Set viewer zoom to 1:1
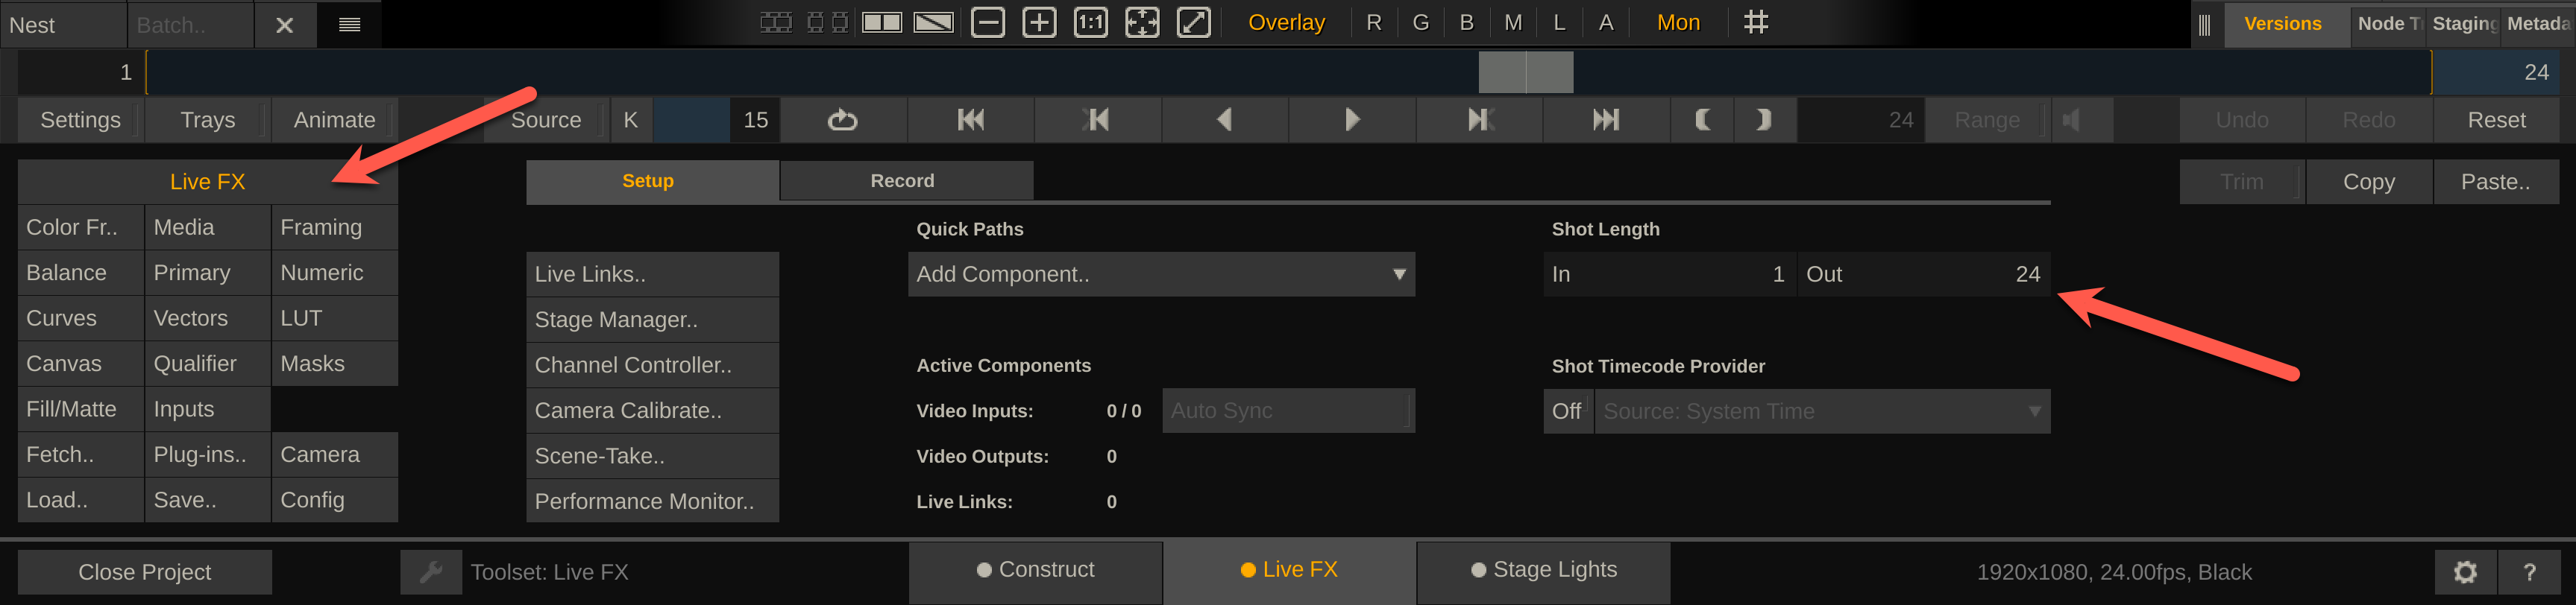The image size is (2576, 605). (1090, 23)
